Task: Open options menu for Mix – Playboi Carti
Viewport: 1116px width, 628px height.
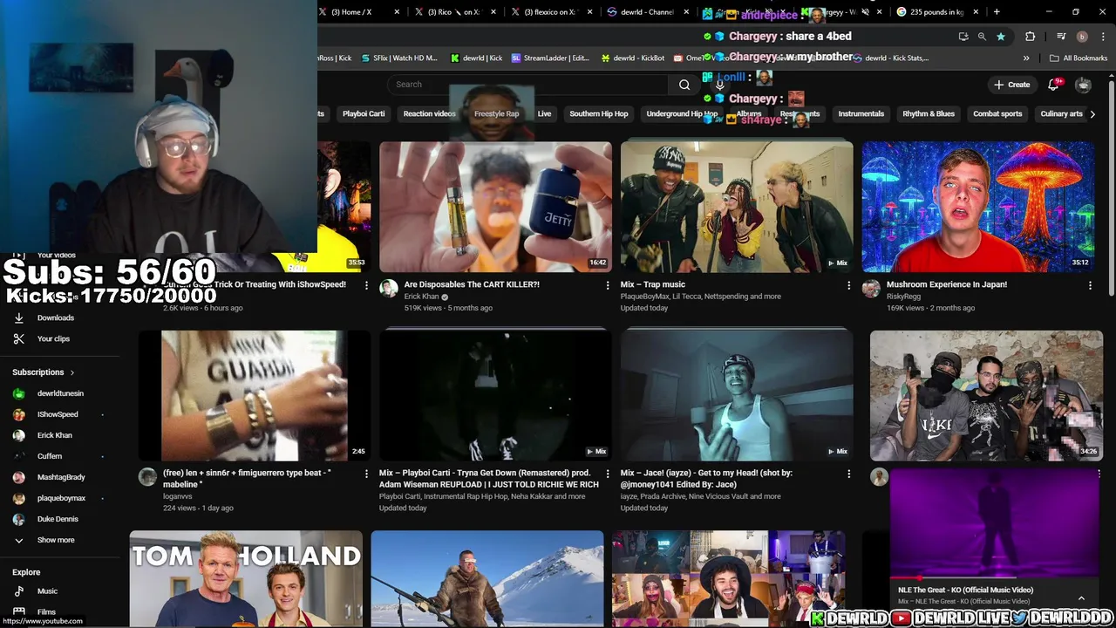Action: [608, 474]
